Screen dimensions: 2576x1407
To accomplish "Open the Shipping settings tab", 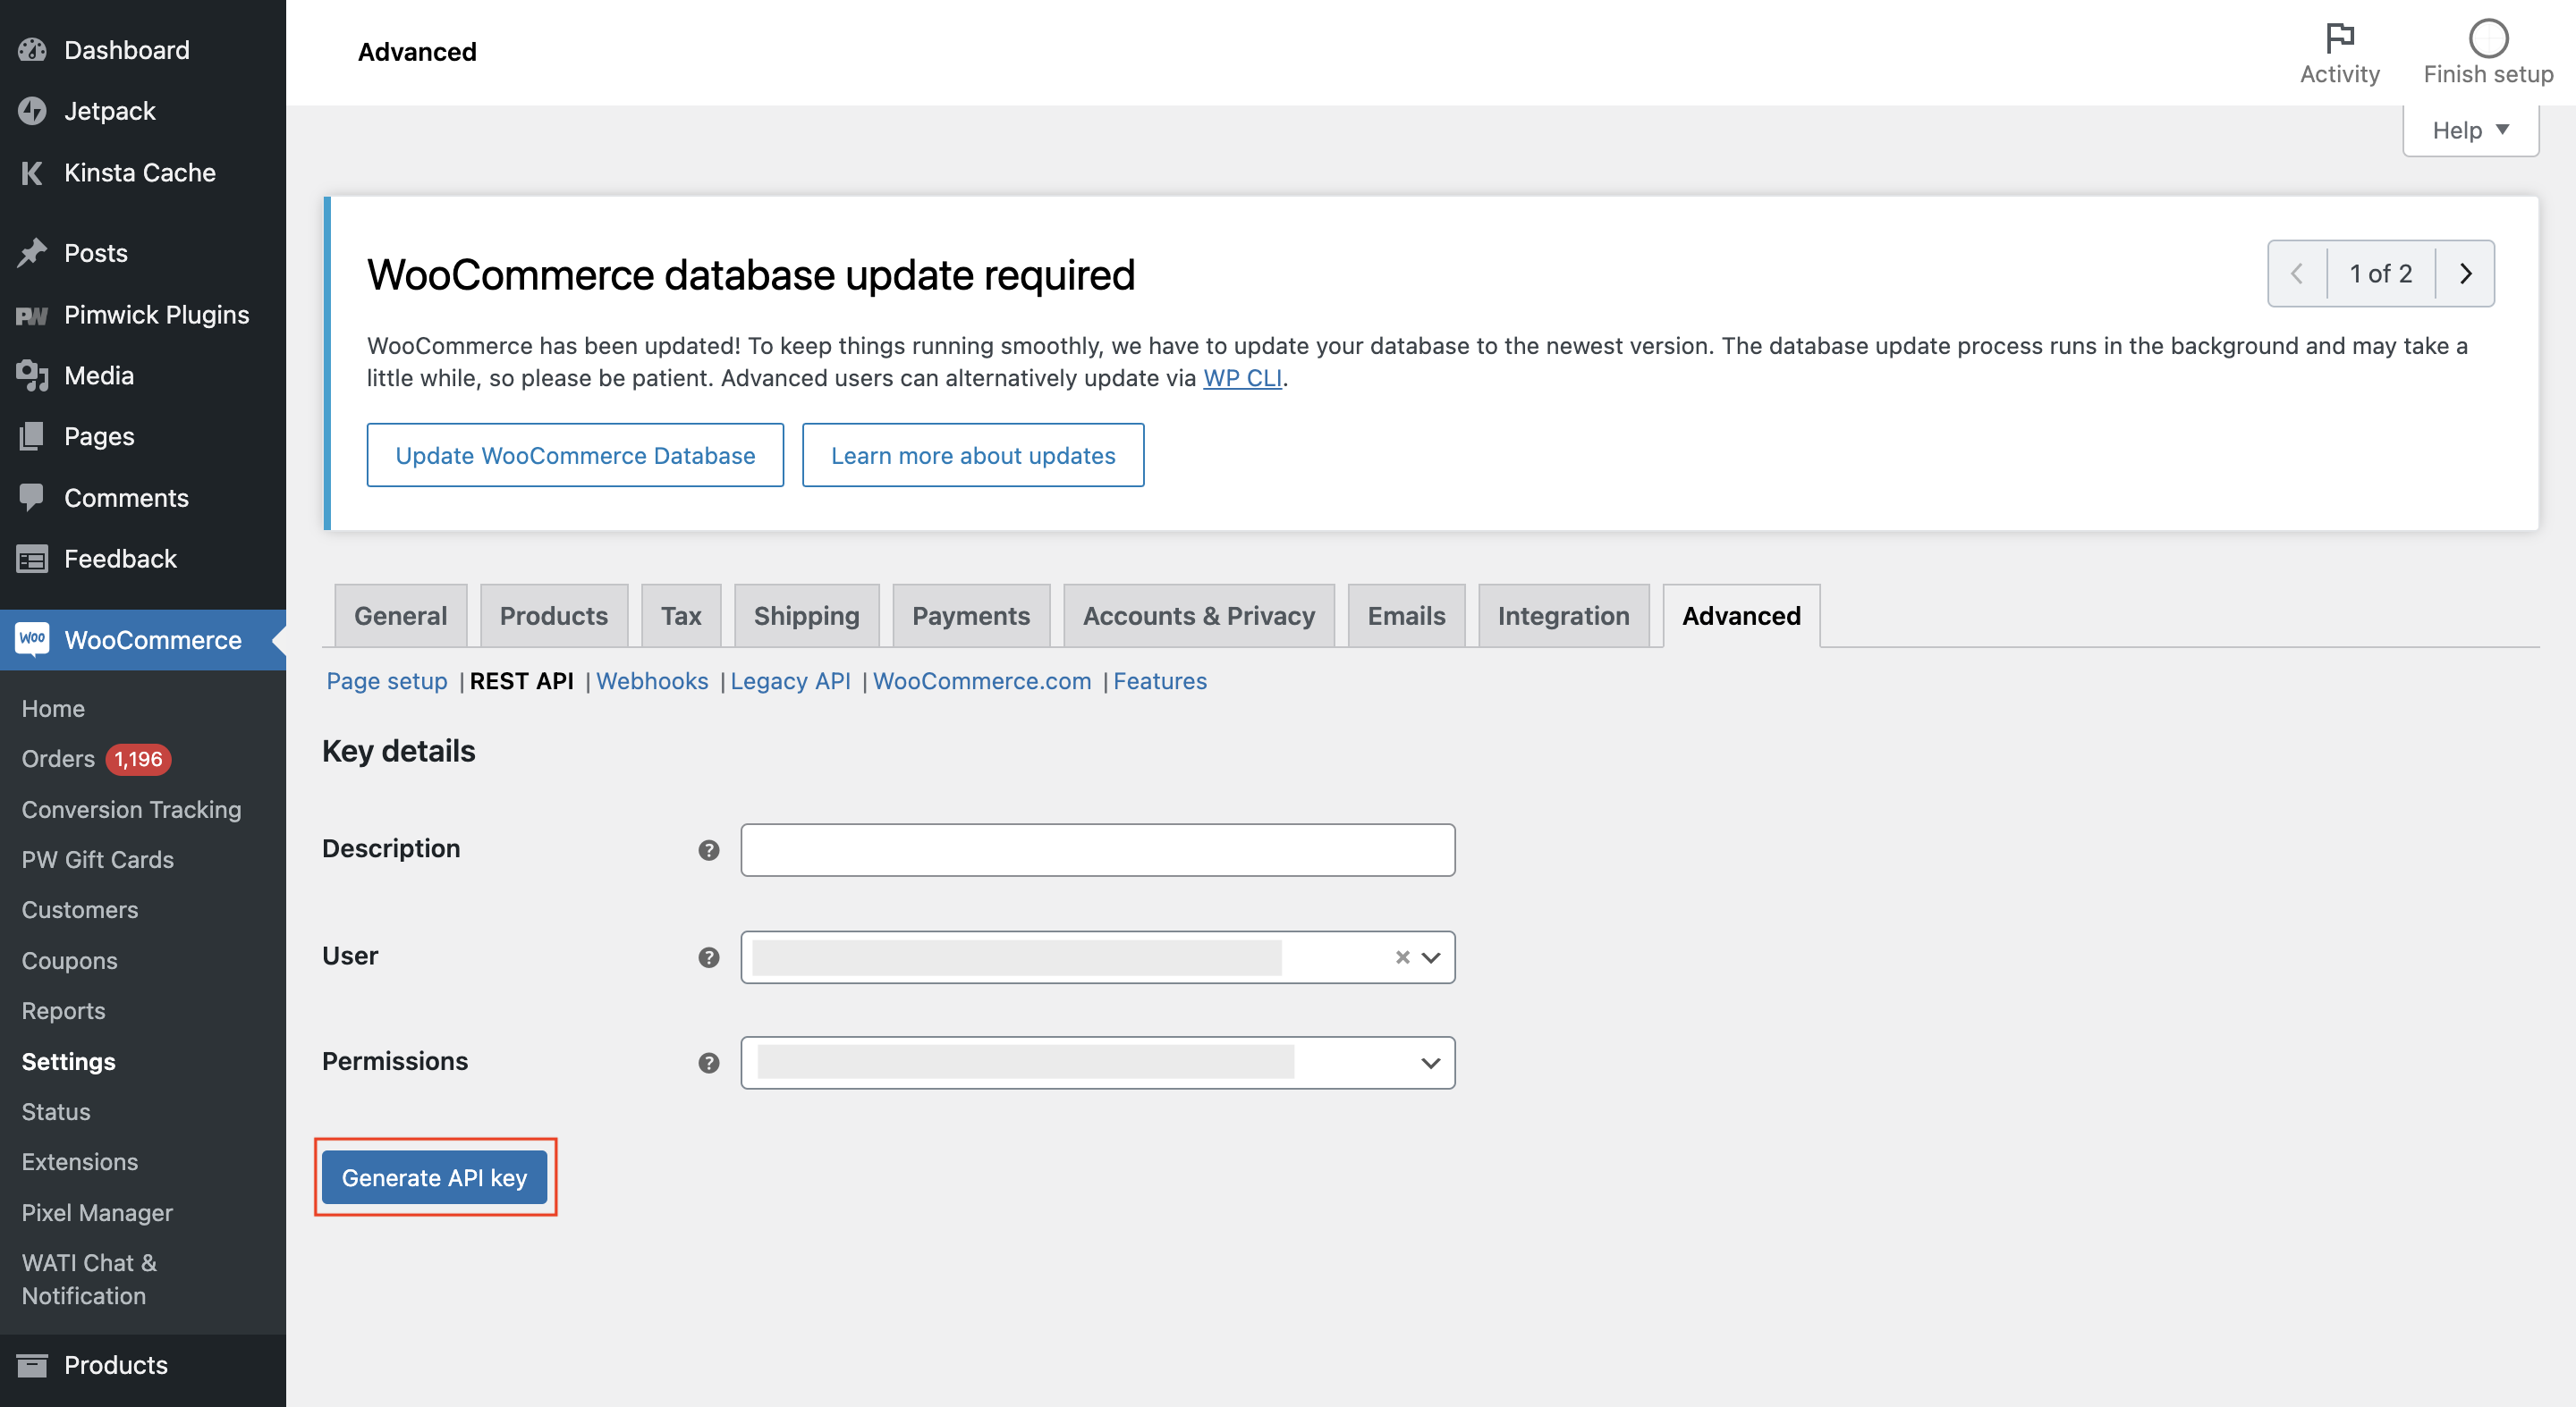I will click(x=806, y=616).
